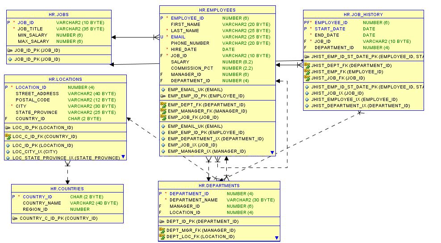Click the diamond icon beside JHIST_JOB_IX index
Viewport: 441px width, 243px height.
307,93
